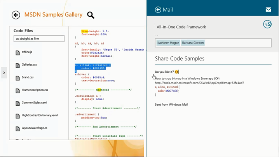
Task: Click the iframedescription.css file icon
Action: tap(17, 91)
